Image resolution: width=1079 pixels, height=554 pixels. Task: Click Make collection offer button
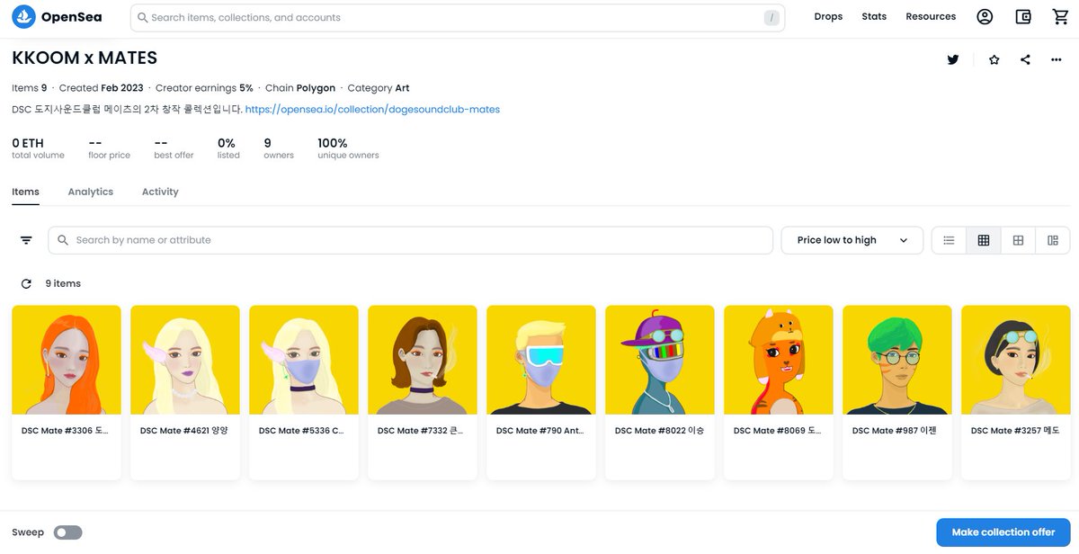point(1003,532)
